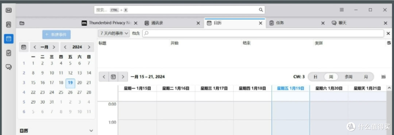Click the search magnifier icon in top bar
394x135 pixels.
(x=261, y=10)
